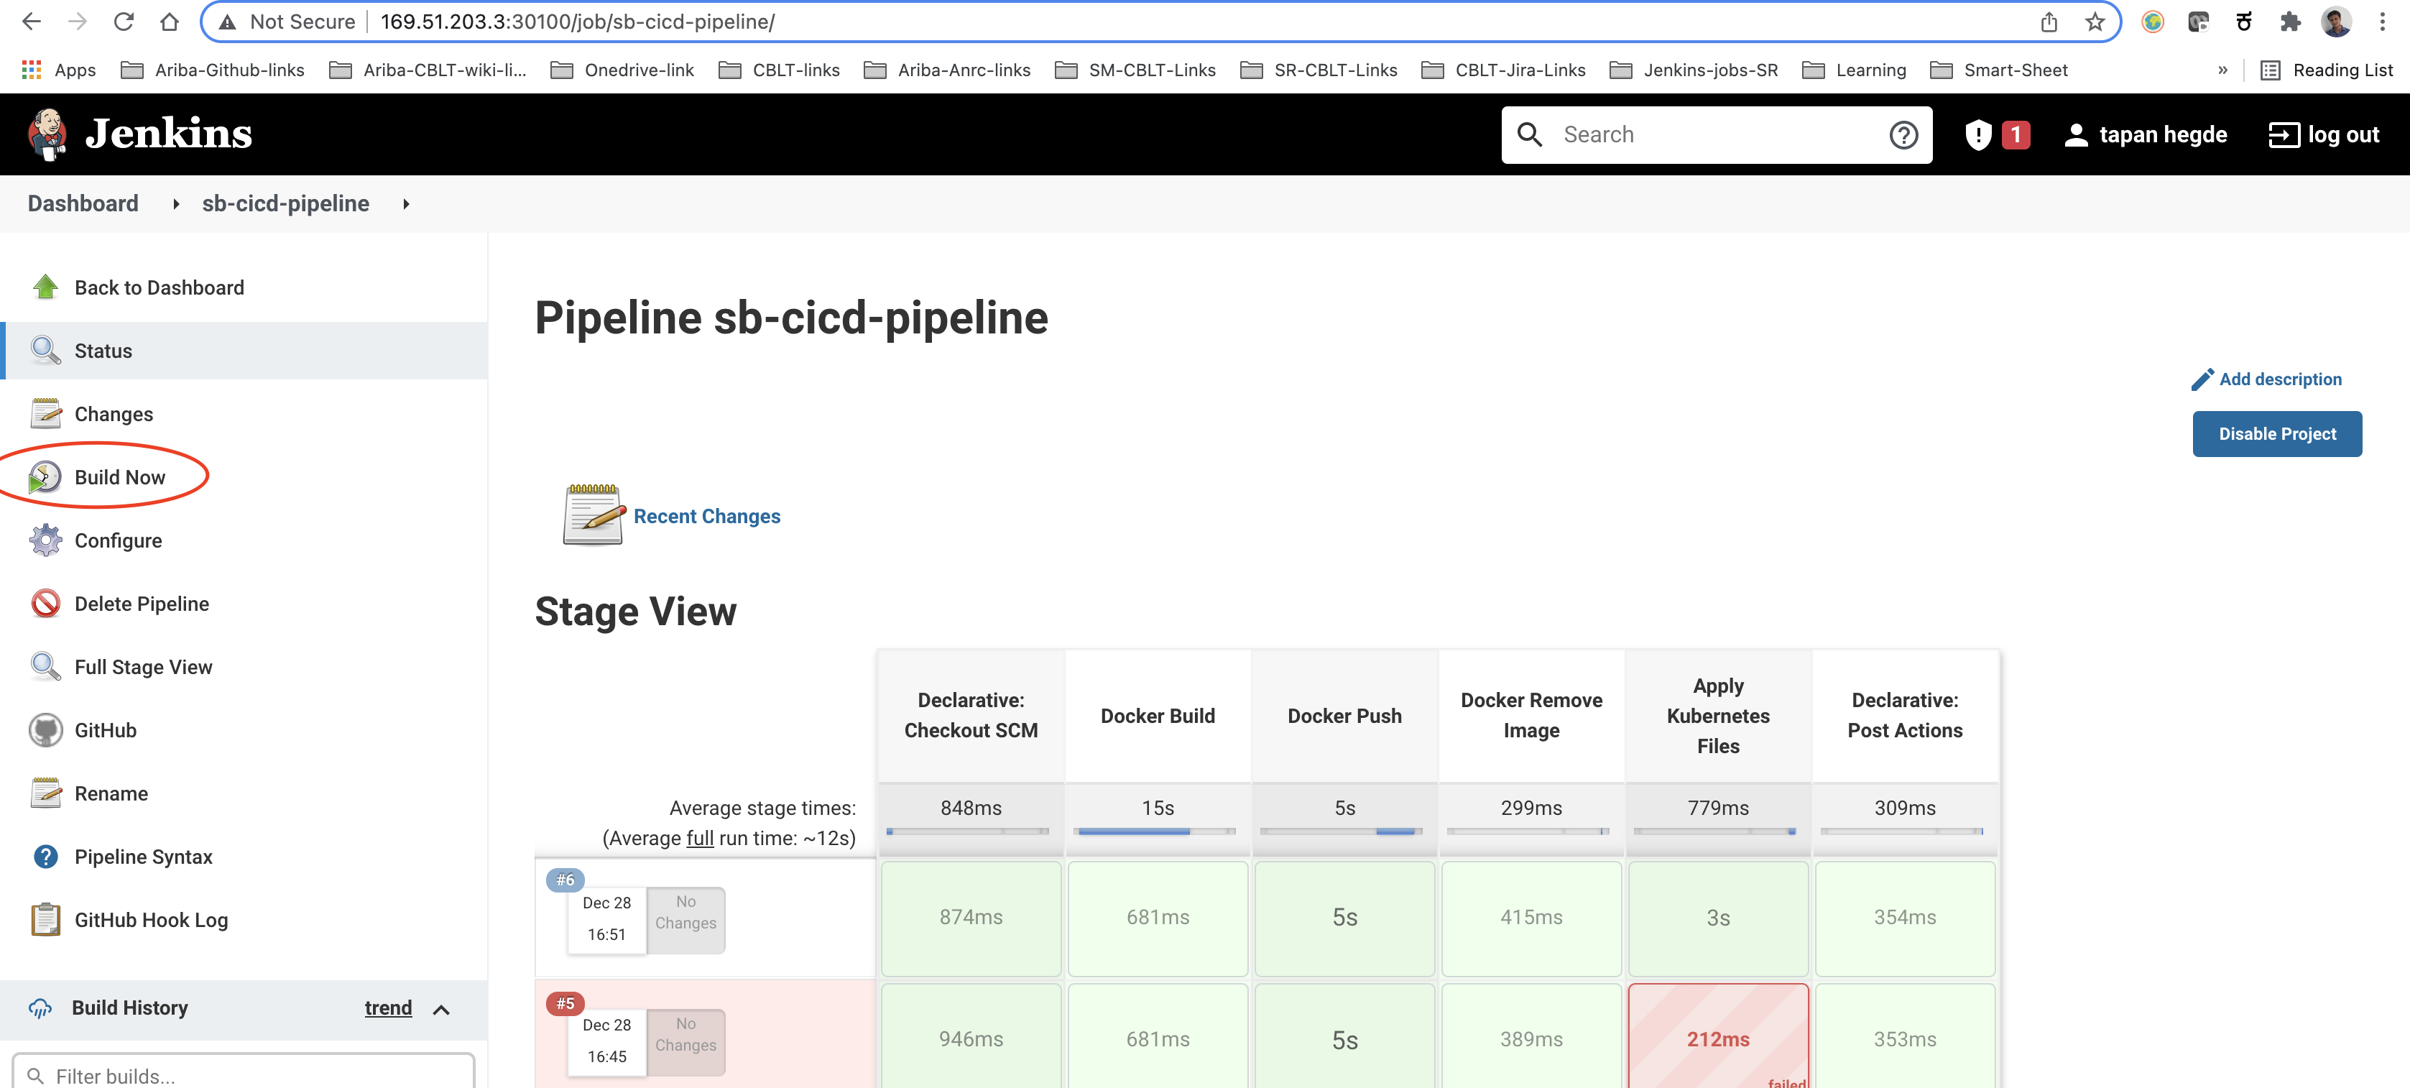Image resolution: width=2410 pixels, height=1088 pixels.
Task: Click the Delete Pipeline prohibited icon
Action: click(46, 604)
